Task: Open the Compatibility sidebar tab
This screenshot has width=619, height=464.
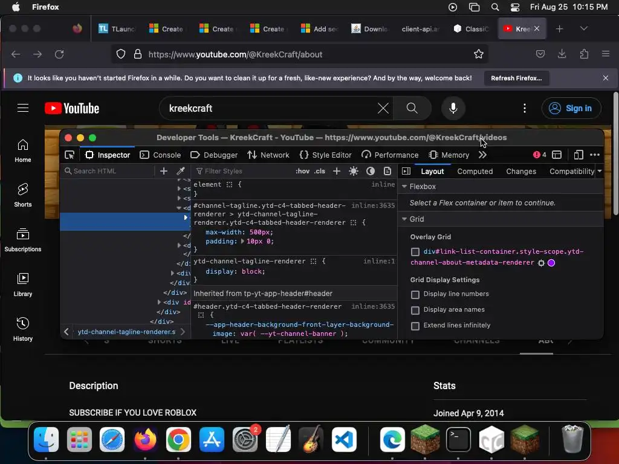Action: (572, 171)
